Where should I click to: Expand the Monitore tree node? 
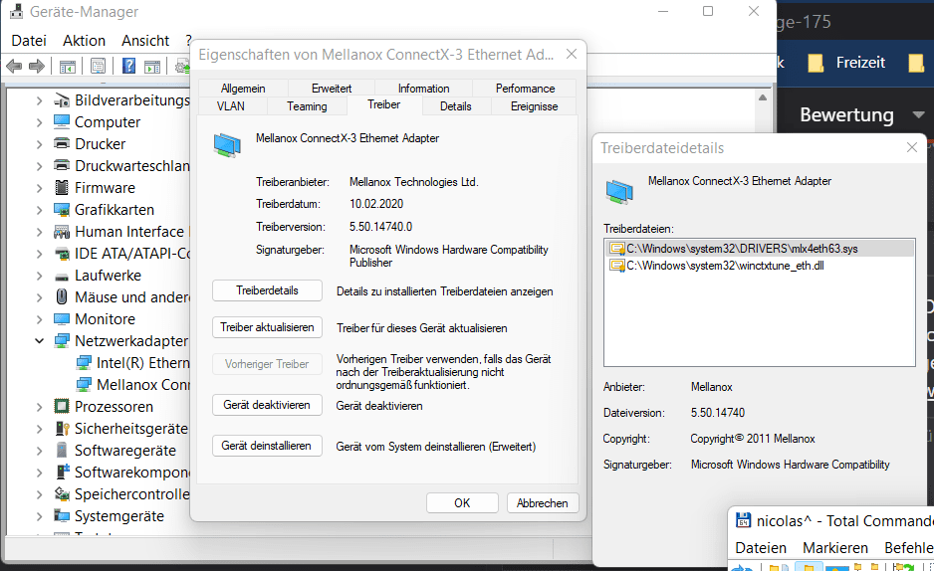[39, 319]
